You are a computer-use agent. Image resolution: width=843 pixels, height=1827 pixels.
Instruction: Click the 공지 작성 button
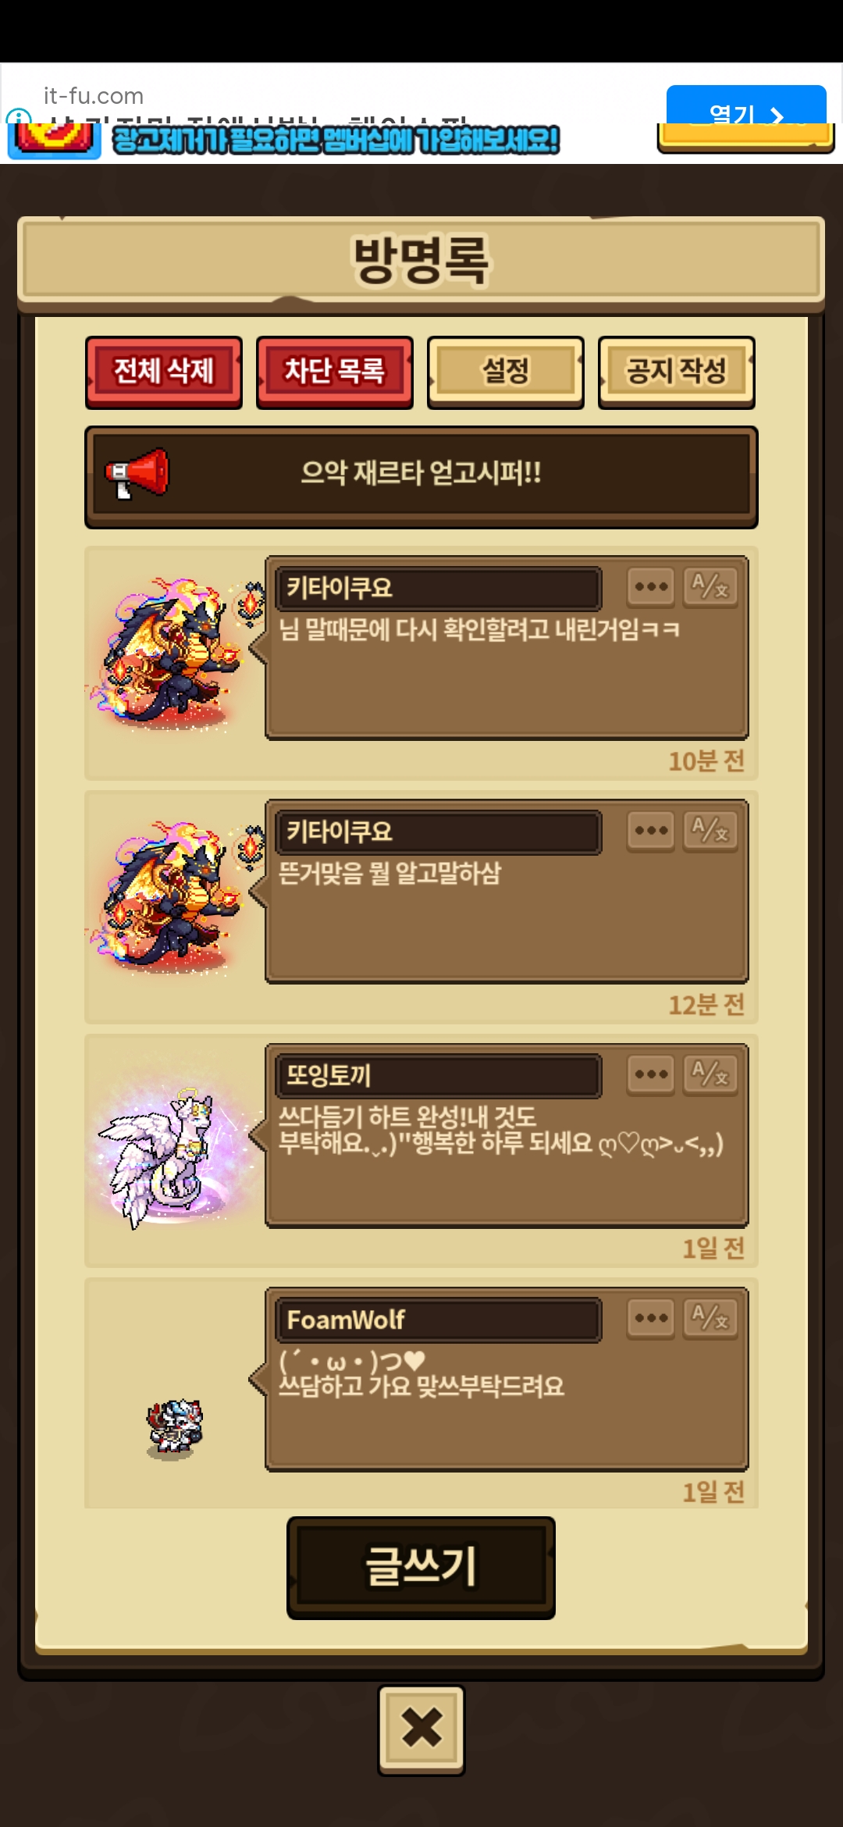[x=677, y=372]
